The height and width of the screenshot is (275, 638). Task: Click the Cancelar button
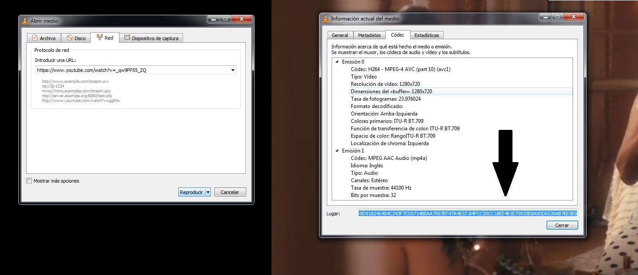[x=230, y=192]
